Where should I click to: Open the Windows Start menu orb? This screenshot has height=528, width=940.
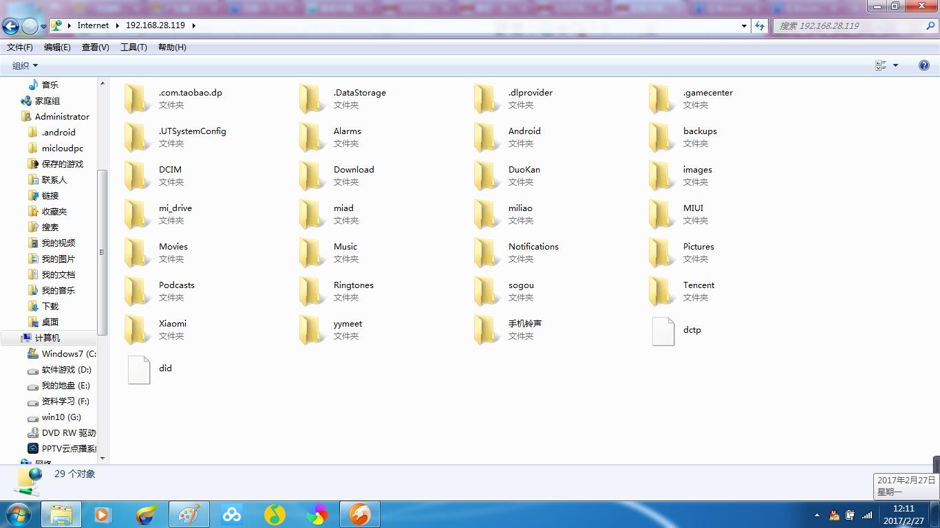click(18, 514)
